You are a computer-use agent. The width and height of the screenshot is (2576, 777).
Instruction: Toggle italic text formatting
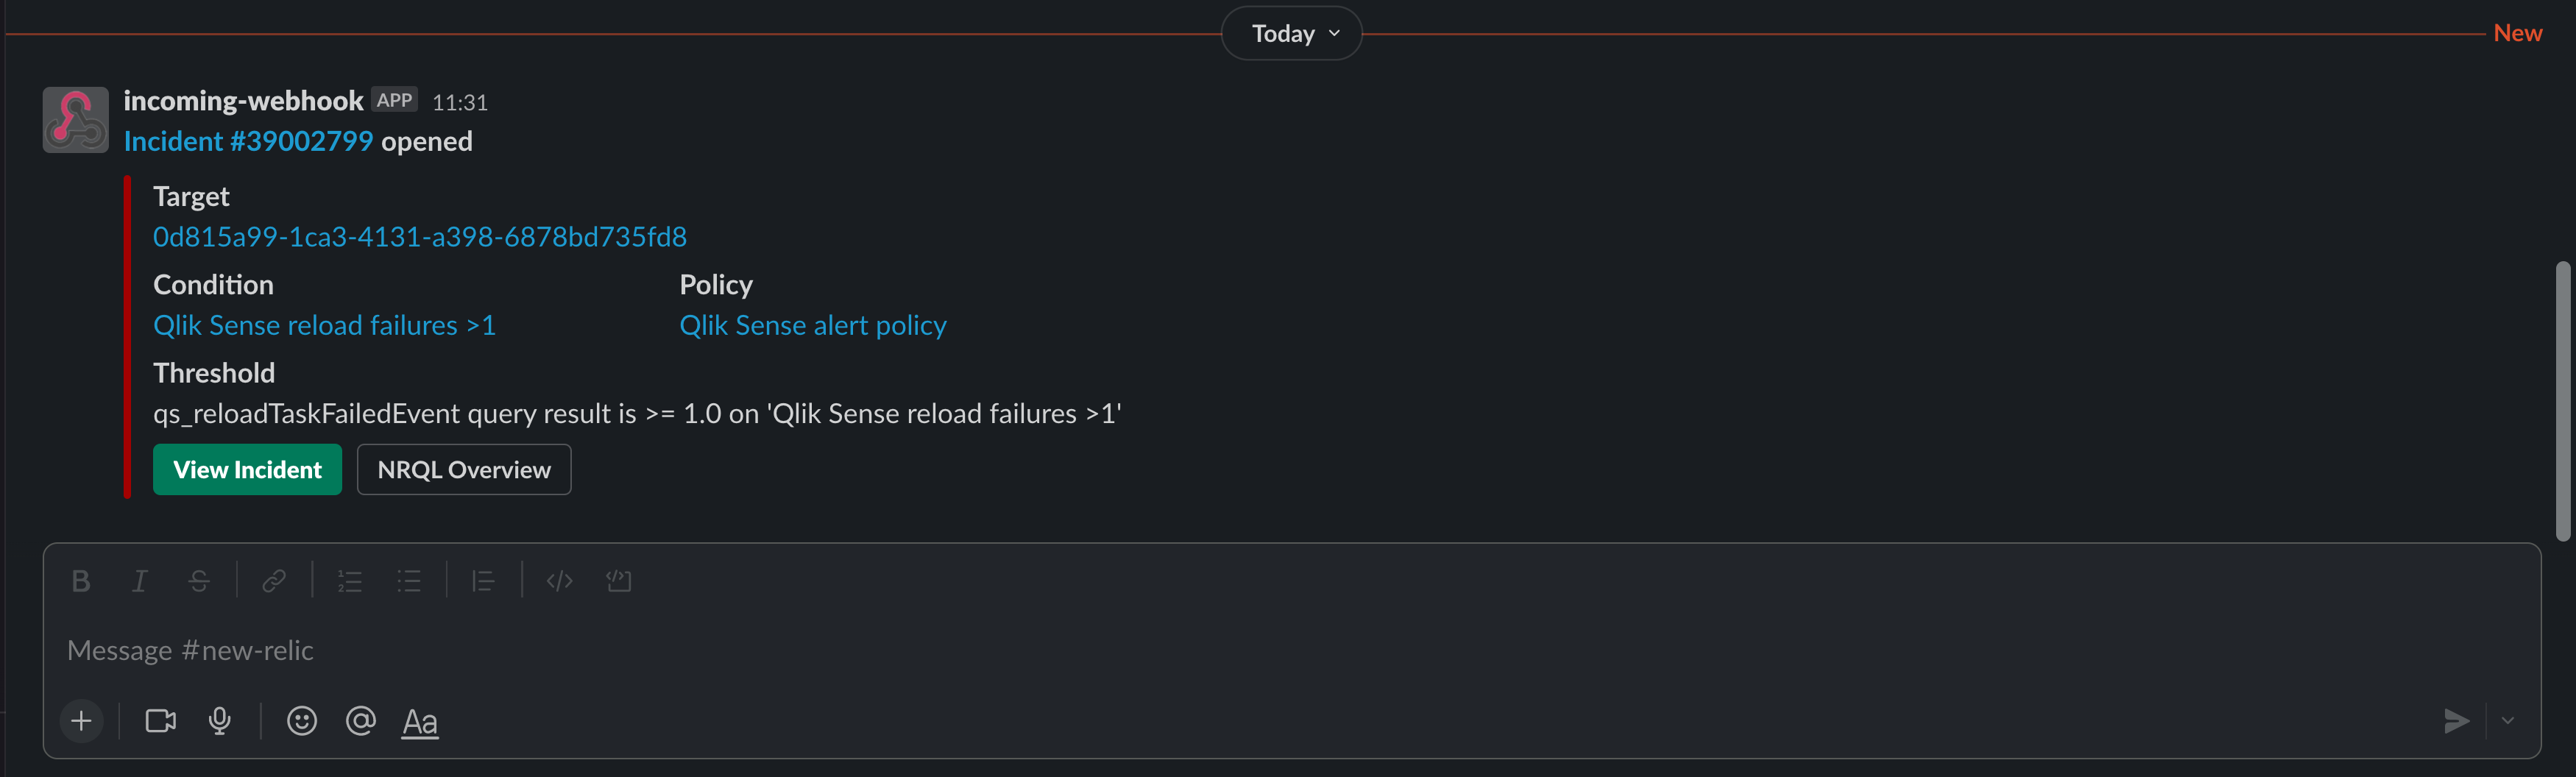pos(140,581)
